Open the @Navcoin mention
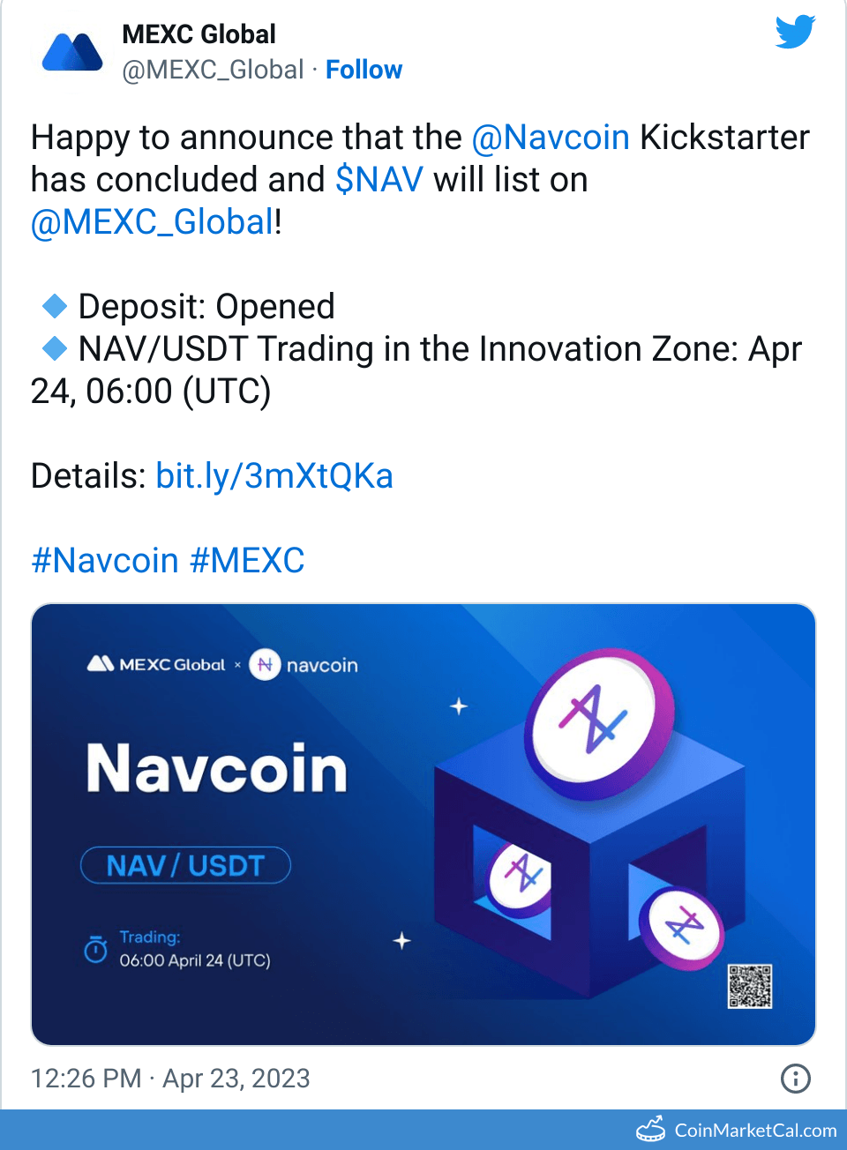Screen dimensions: 847x1150 (x=551, y=138)
